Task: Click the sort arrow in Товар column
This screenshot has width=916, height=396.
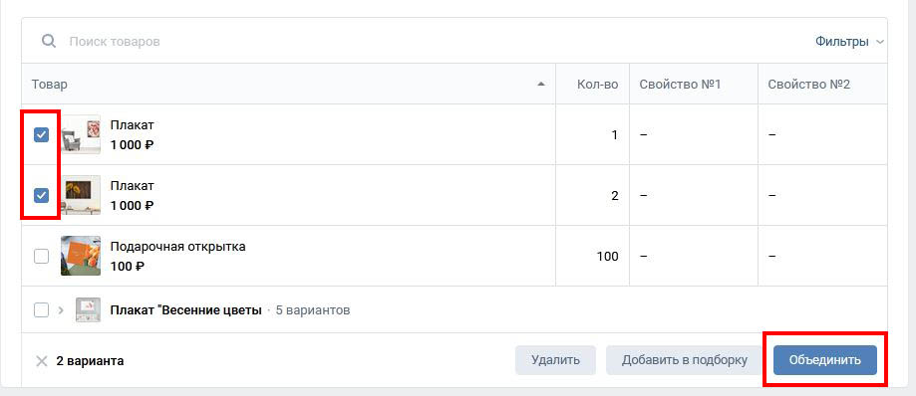Action: click(x=541, y=85)
